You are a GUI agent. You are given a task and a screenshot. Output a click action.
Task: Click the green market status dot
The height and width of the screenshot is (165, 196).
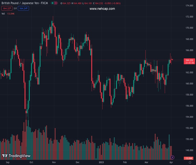coord(52,3)
